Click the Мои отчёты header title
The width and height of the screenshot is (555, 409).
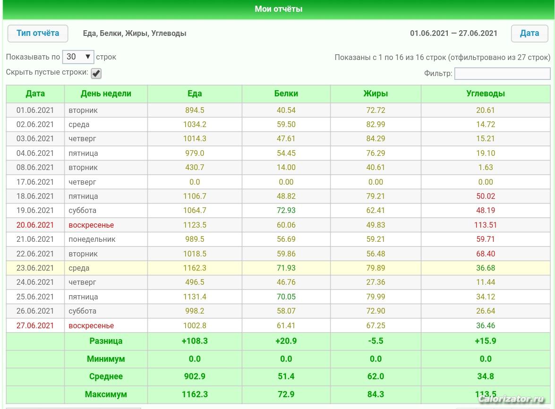(278, 9)
